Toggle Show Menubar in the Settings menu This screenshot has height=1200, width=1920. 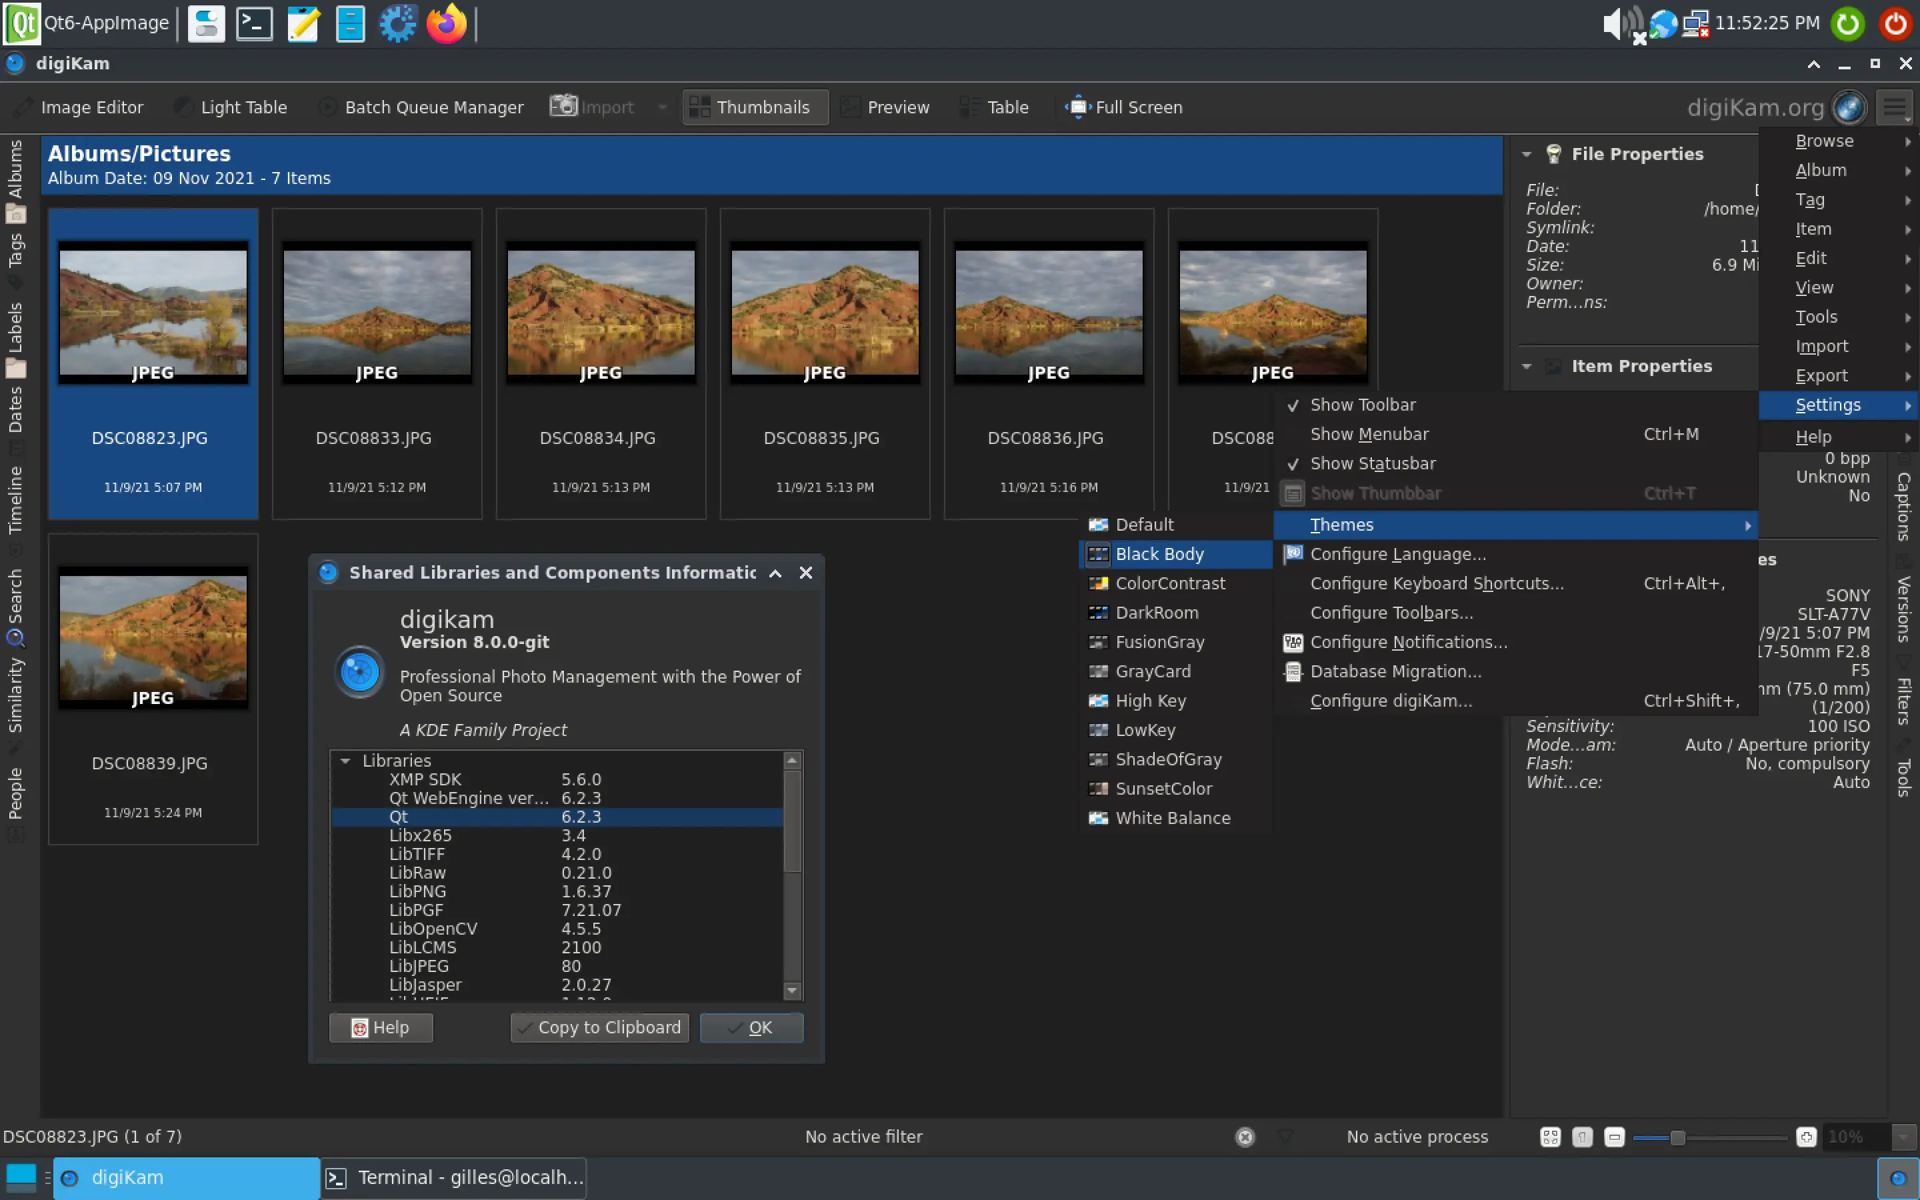pyautogui.click(x=1369, y=434)
